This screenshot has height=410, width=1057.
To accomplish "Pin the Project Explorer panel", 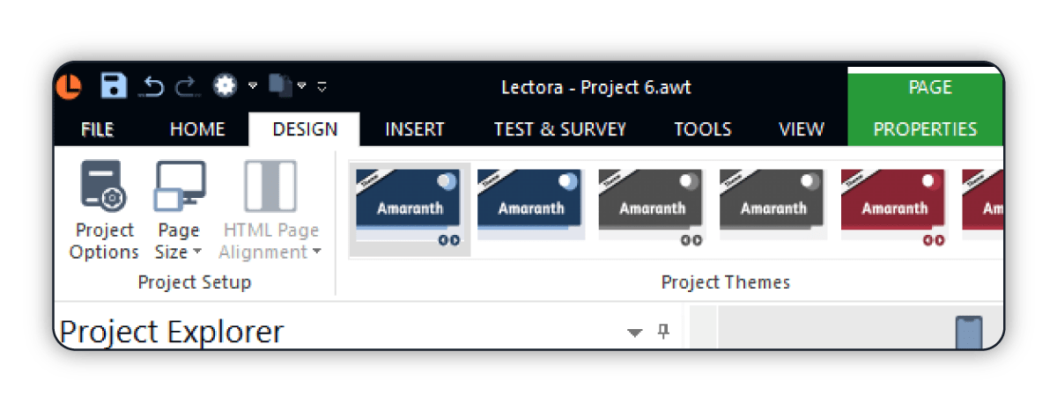I will (664, 332).
